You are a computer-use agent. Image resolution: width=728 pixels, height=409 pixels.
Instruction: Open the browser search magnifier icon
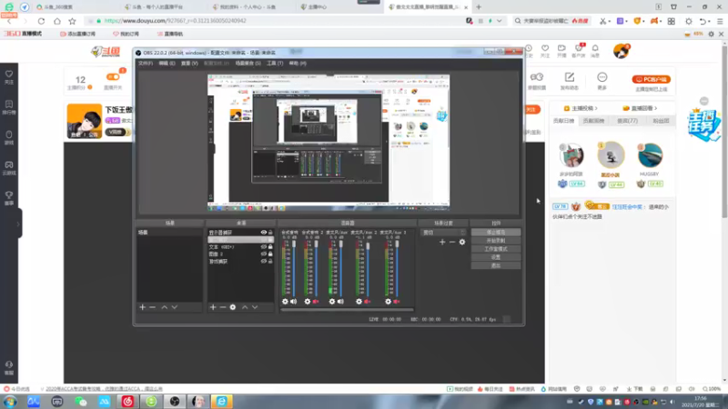tap(518, 21)
